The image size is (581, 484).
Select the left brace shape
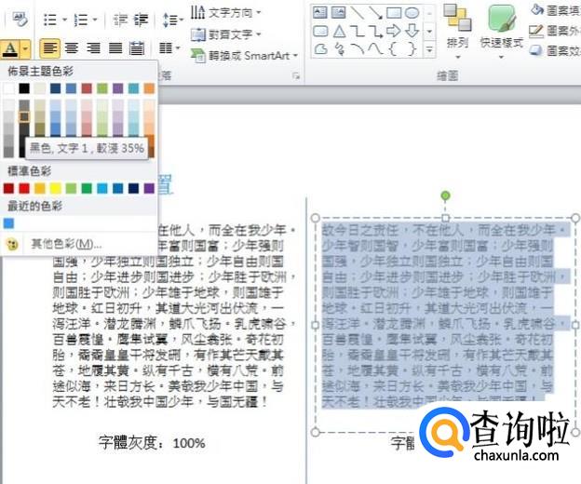point(394,49)
